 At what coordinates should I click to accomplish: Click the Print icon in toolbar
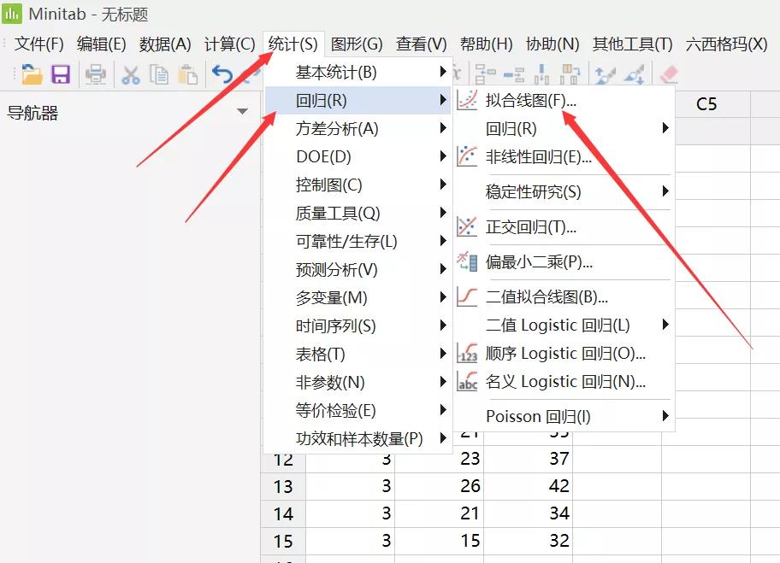(95, 75)
